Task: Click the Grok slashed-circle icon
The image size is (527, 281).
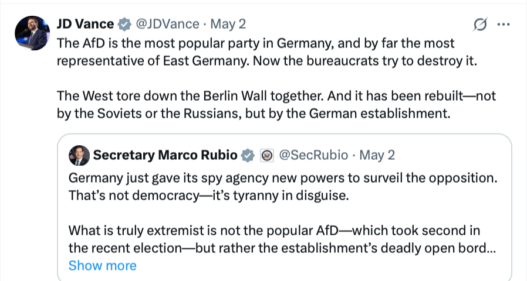Action: tap(480, 25)
